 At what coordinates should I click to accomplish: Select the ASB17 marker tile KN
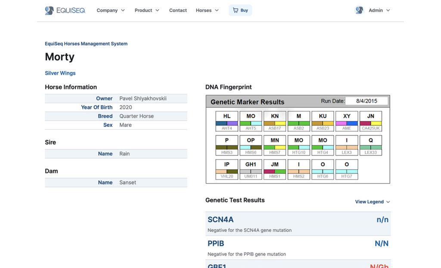(x=275, y=122)
